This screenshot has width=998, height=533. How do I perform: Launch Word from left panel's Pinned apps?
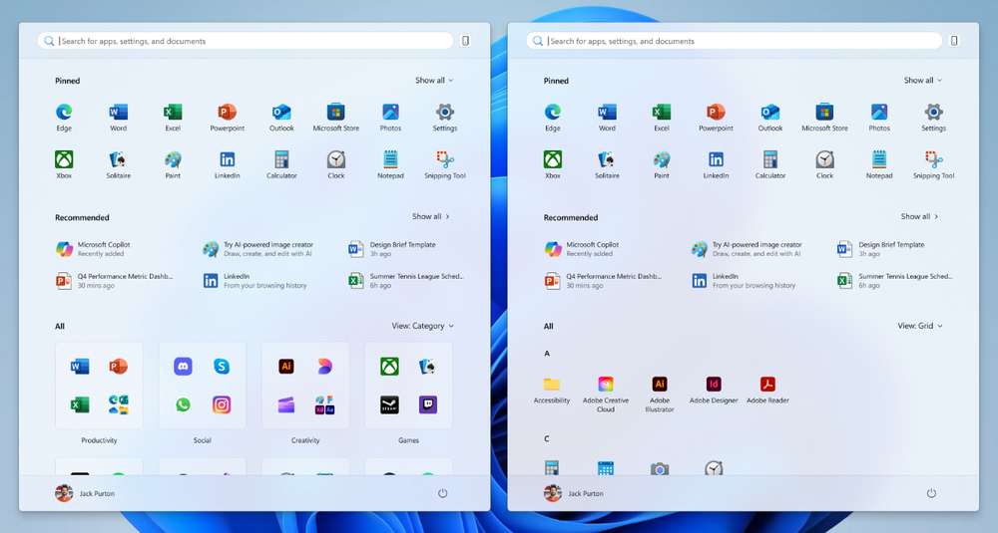click(119, 118)
